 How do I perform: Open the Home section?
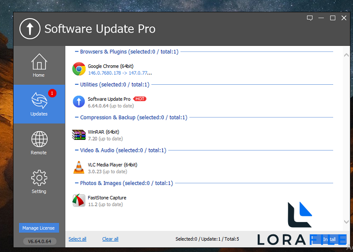(x=39, y=65)
